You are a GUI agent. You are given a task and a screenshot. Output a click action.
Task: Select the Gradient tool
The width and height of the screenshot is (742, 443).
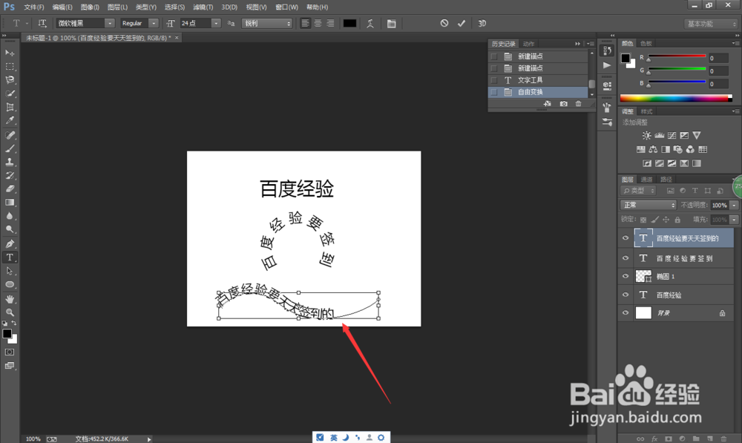10,202
